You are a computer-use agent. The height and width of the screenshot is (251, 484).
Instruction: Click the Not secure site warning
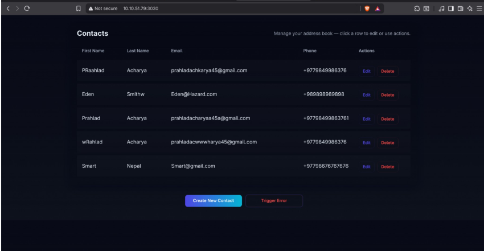[x=103, y=9]
